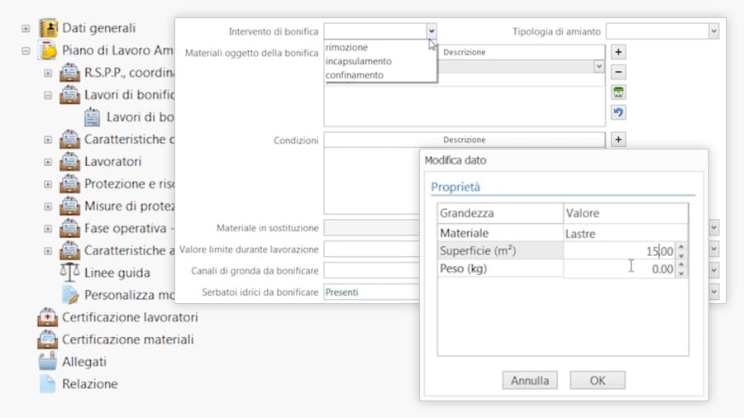The height and width of the screenshot is (418, 744).
Task: Choose 'rimozione' from the dropdown list
Action: pyautogui.click(x=346, y=47)
